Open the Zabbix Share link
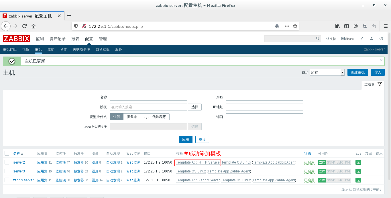 click(347, 39)
